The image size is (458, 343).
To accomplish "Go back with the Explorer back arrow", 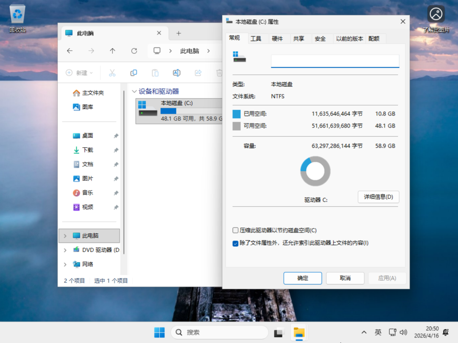I will 70,51.
